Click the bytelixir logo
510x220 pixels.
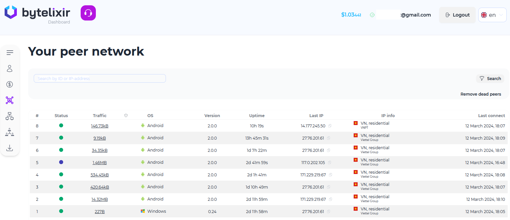pyautogui.click(x=37, y=13)
